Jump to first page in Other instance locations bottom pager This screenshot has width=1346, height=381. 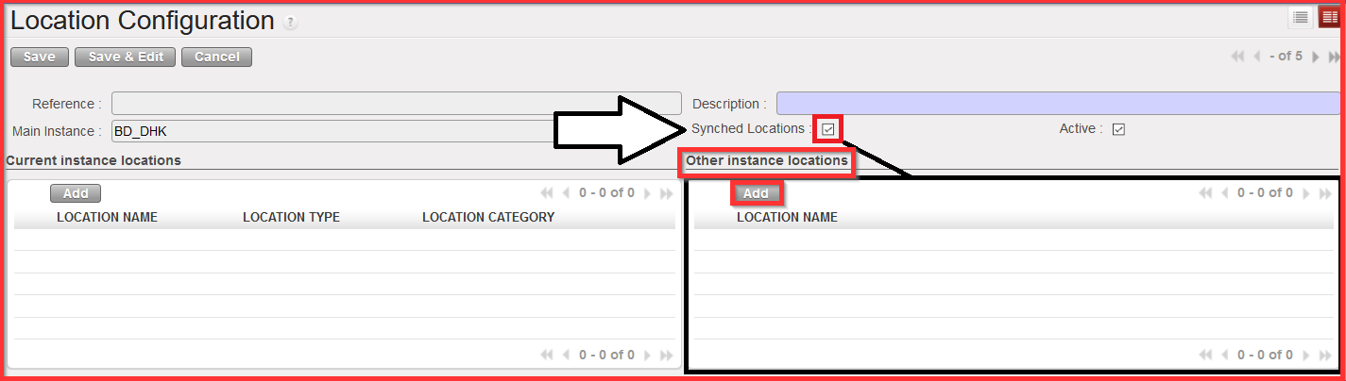click(1204, 356)
